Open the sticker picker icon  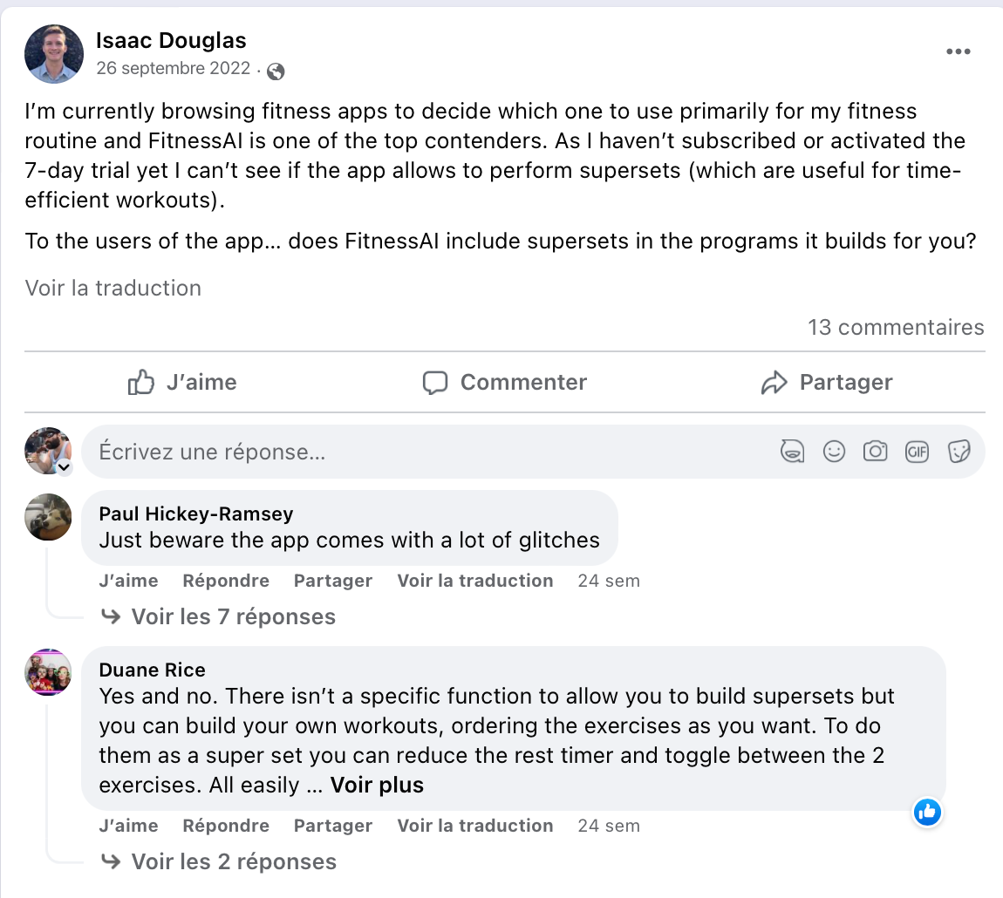(x=959, y=452)
